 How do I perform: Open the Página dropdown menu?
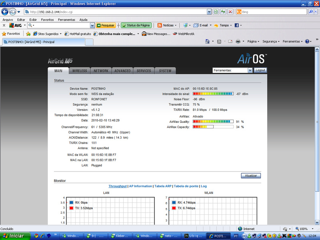[x=253, y=42]
